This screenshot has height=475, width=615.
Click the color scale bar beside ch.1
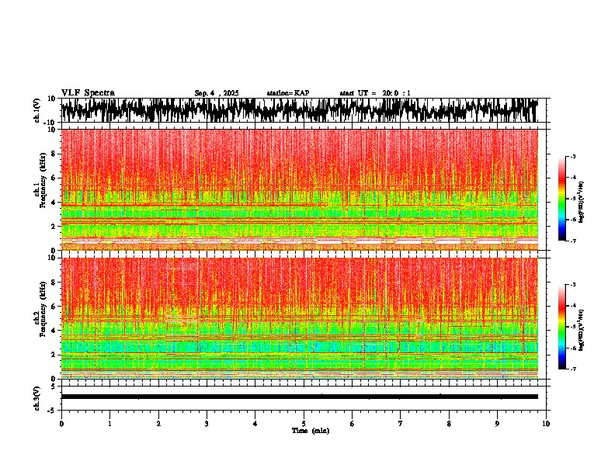click(562, 199)
